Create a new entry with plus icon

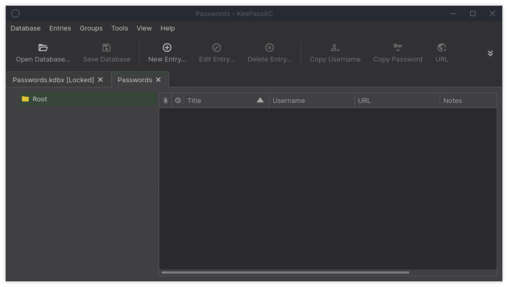pyautogui.click(x=167, y=48)
